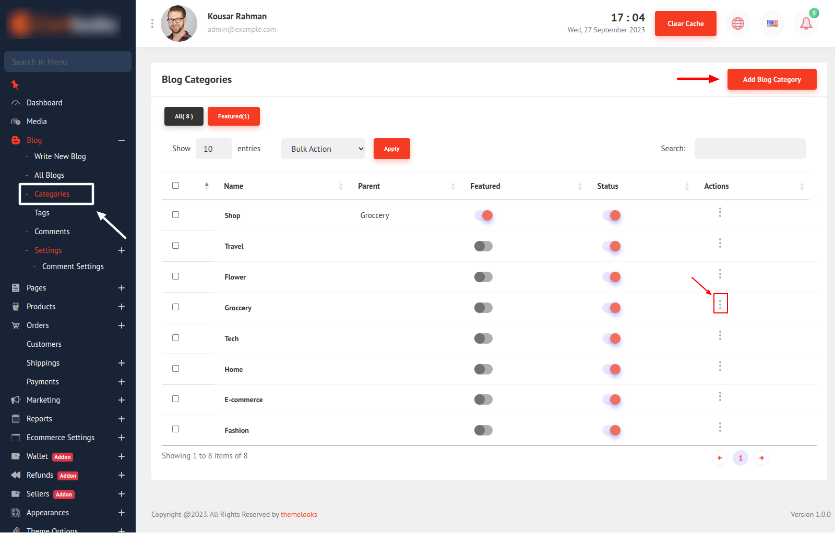Check the Flower row checkbox
Image resolution: width=835 pixels, height=533 pixels.
(175, 276)
